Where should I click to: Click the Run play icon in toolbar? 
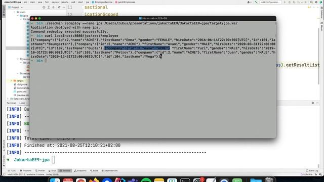285,2
